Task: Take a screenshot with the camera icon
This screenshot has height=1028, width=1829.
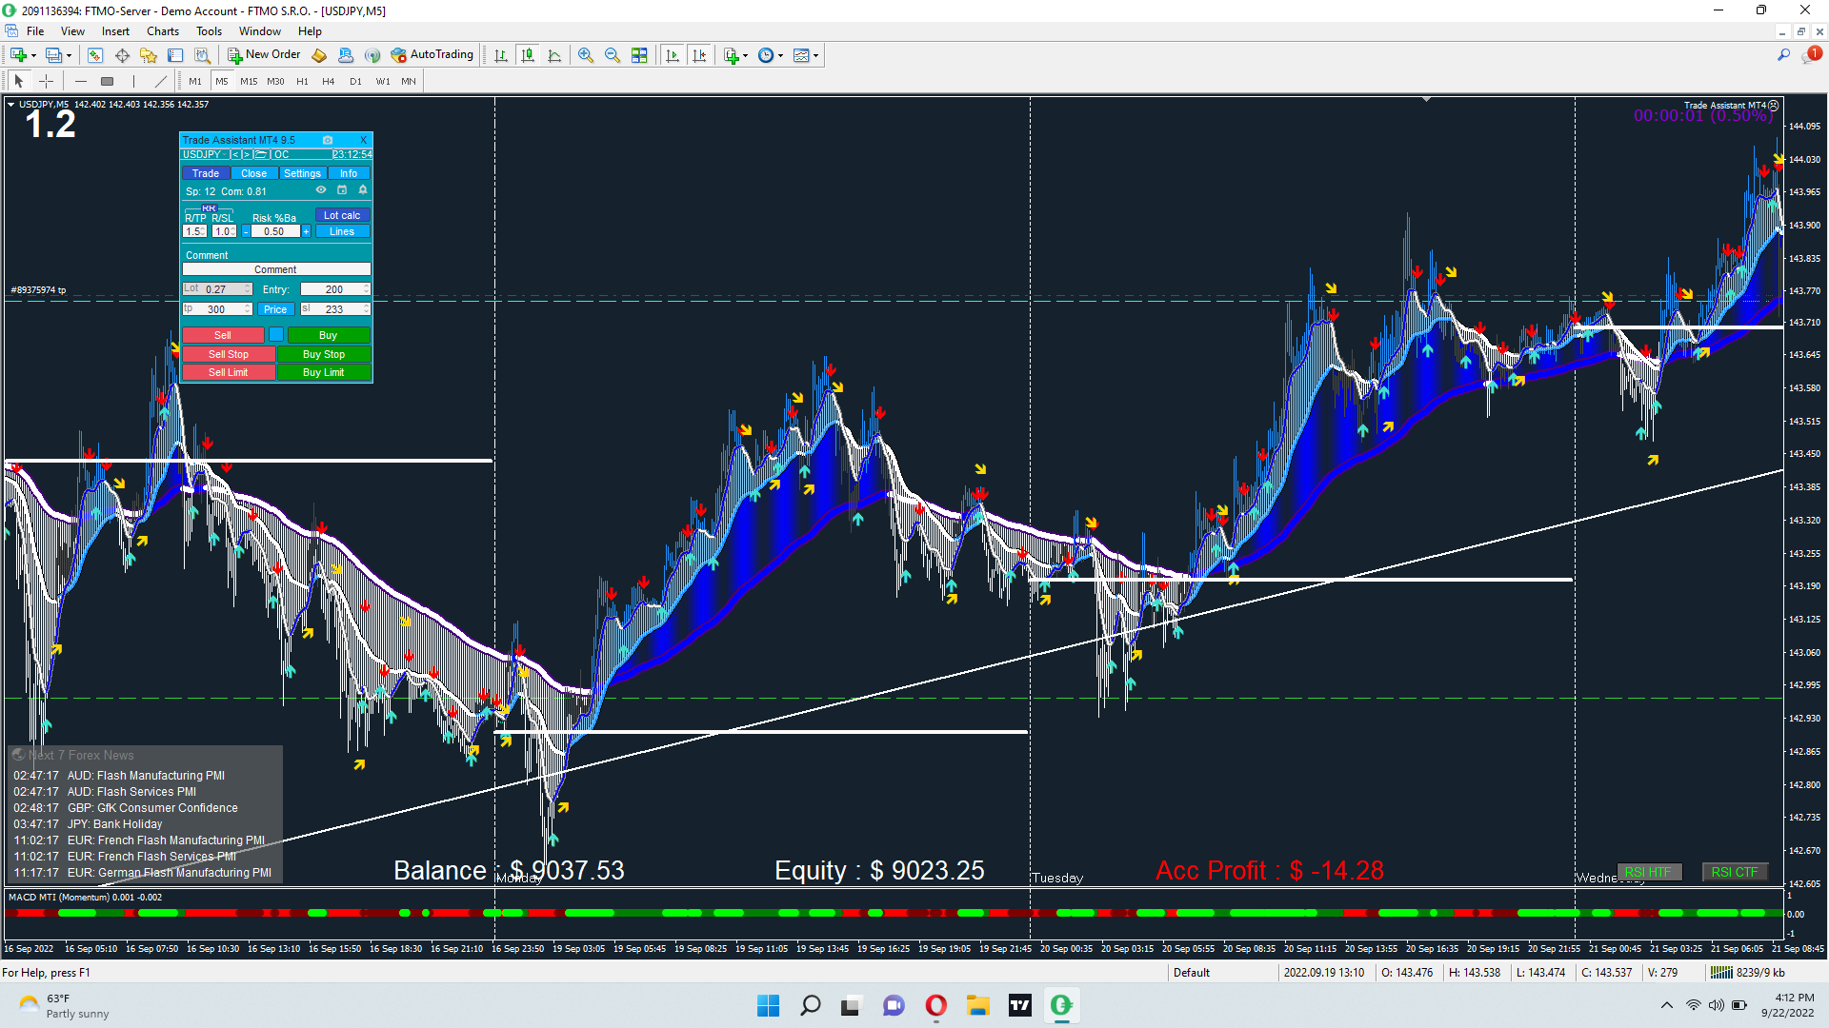Action: tap(327, 140)
